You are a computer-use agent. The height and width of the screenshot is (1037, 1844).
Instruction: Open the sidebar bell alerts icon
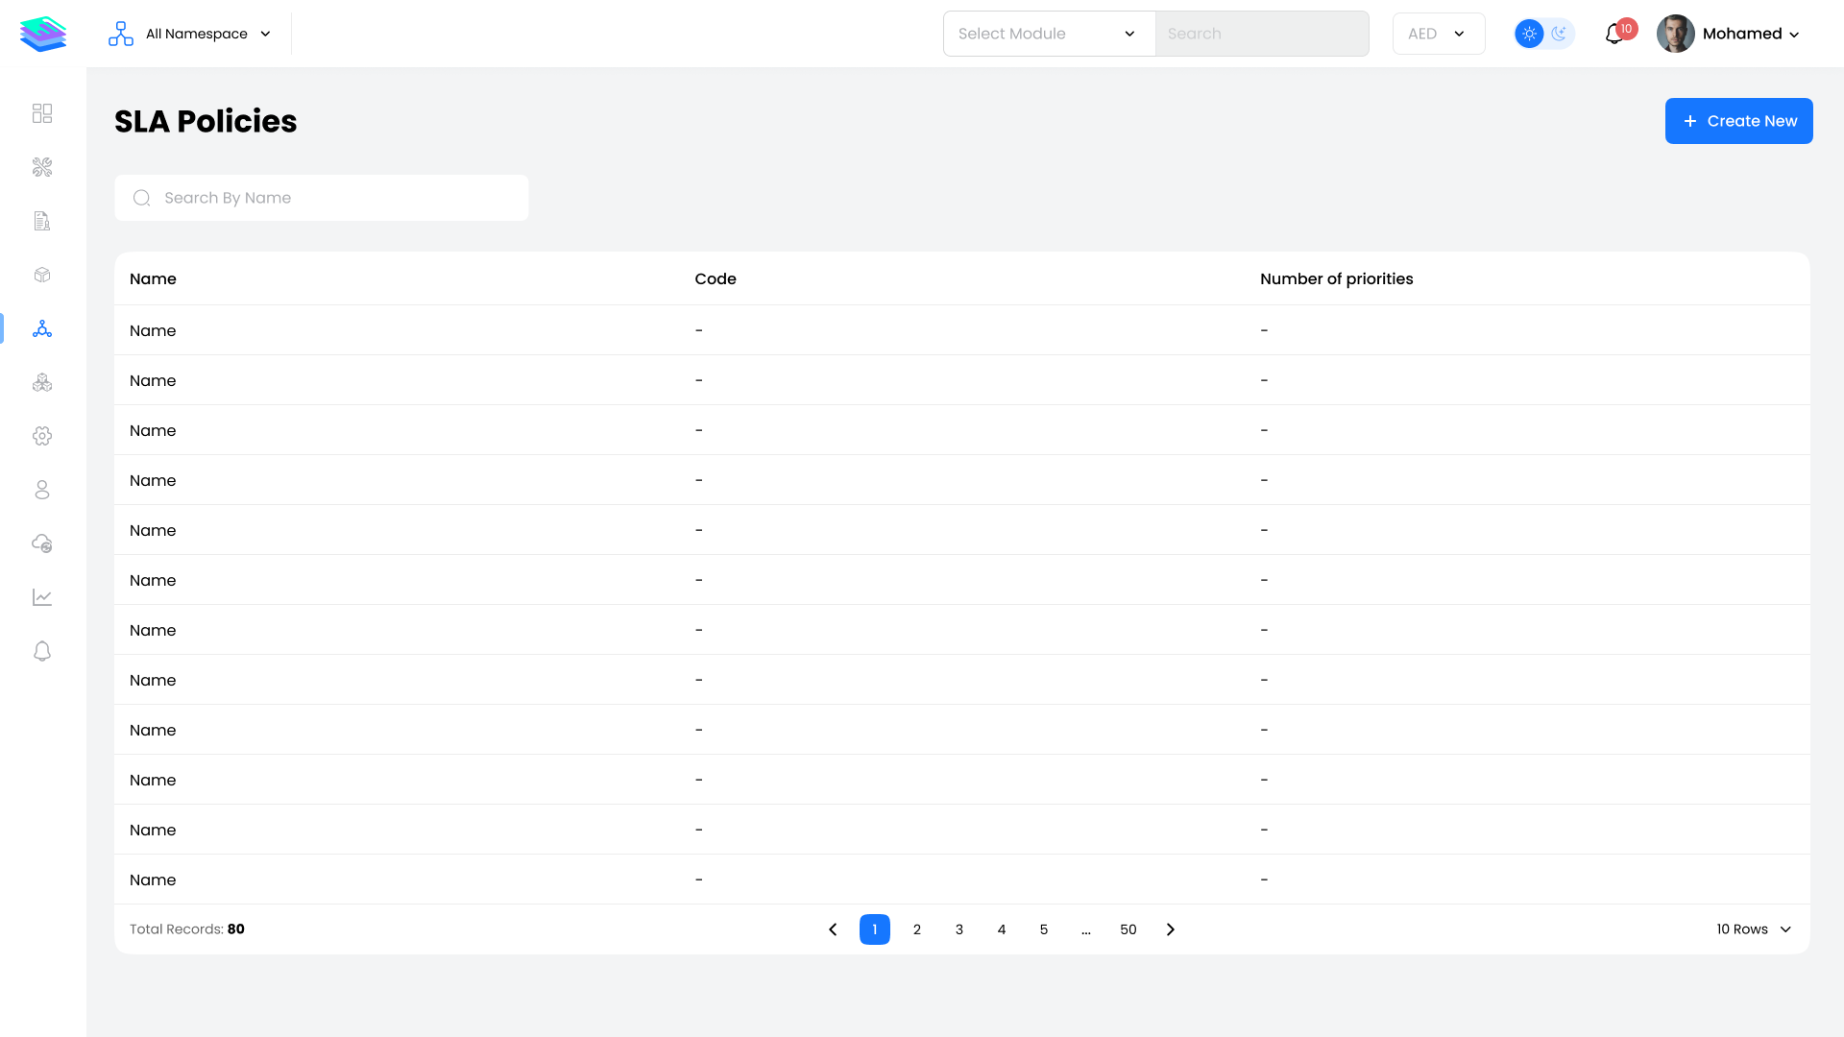(x=42, y=651)
